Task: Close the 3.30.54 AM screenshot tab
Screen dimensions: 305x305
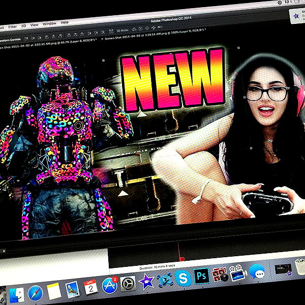Action: tap(102, 39)
